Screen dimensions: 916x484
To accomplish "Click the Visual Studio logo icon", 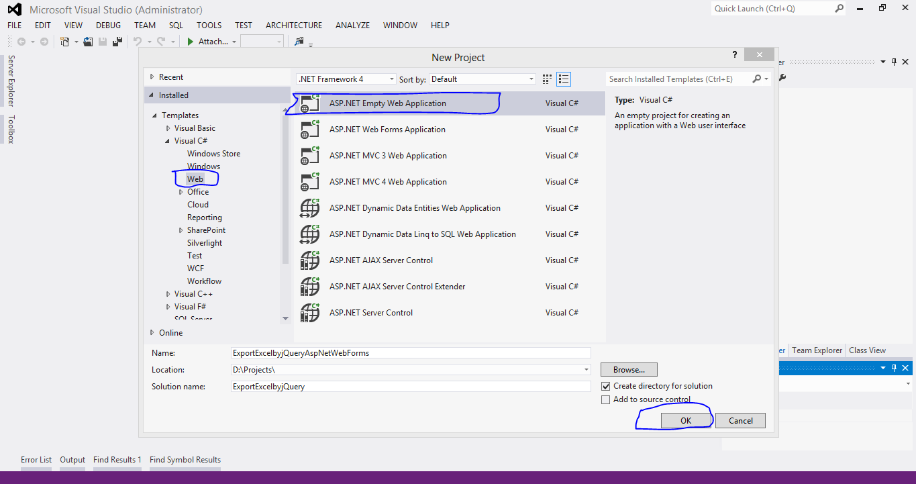I will pos(16,9).
